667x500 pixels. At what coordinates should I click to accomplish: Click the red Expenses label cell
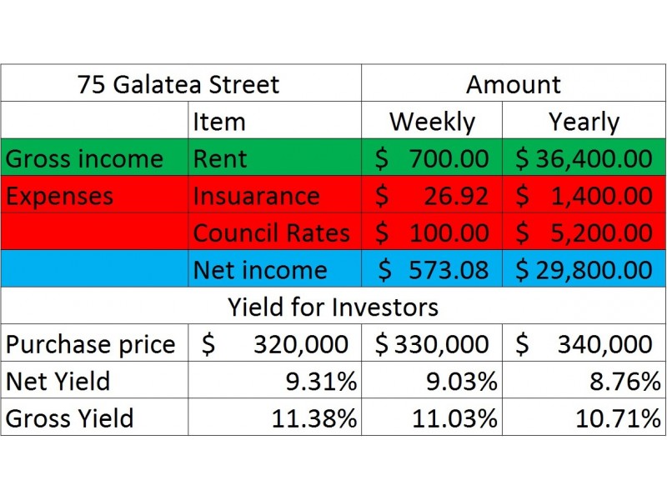94,195
